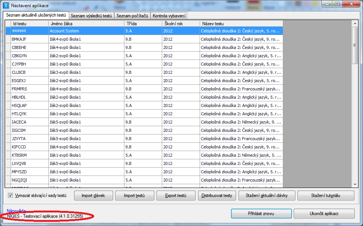This screenshot has width=363, height=226.
Task: Select row with test id MPYSZD
Action: point(144,172)
